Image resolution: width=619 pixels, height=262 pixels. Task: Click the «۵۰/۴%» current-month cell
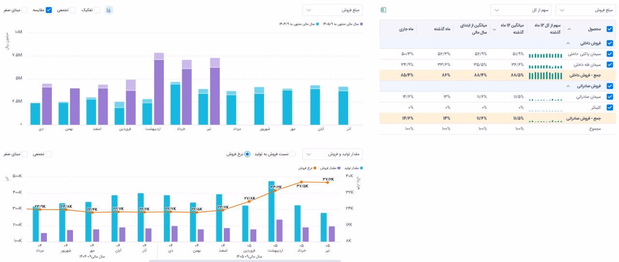(x=407, y=54)
